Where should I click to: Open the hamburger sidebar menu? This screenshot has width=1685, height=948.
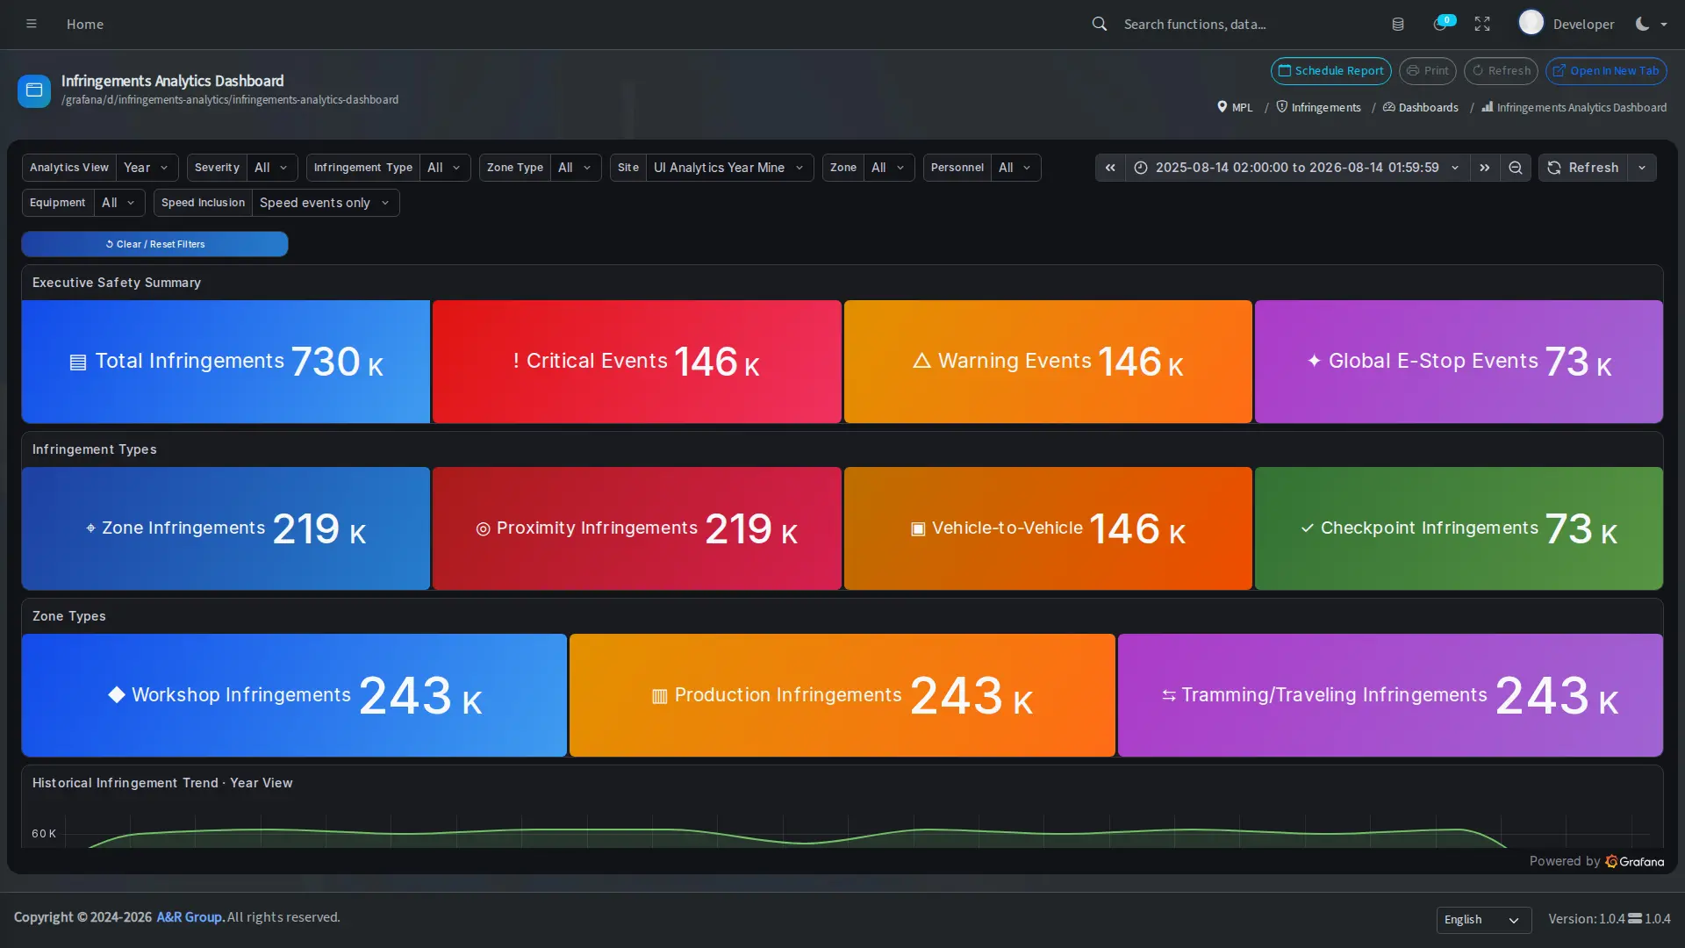[32, 24]
